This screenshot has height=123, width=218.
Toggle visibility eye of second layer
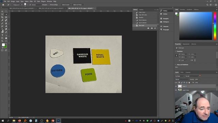(176, 90)
